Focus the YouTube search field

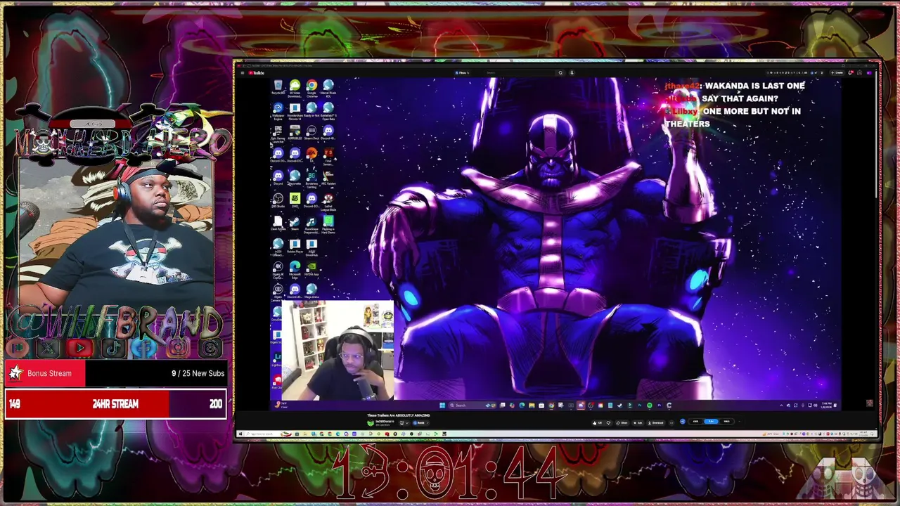coord(520,72)
